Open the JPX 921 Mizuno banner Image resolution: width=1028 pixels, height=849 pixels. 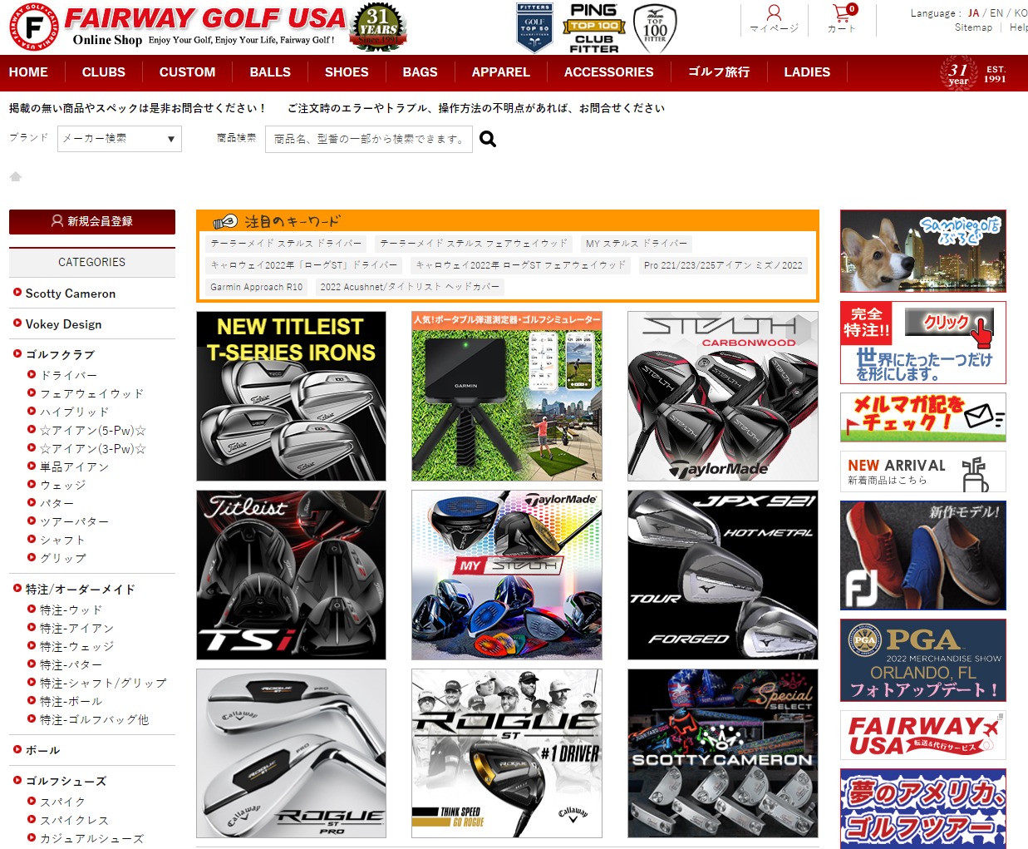[x=723, y=575]
